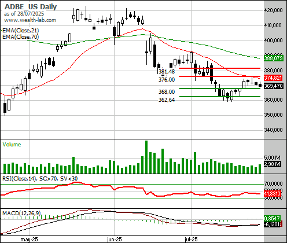Click the 2,98 M volume value tag

273,164
